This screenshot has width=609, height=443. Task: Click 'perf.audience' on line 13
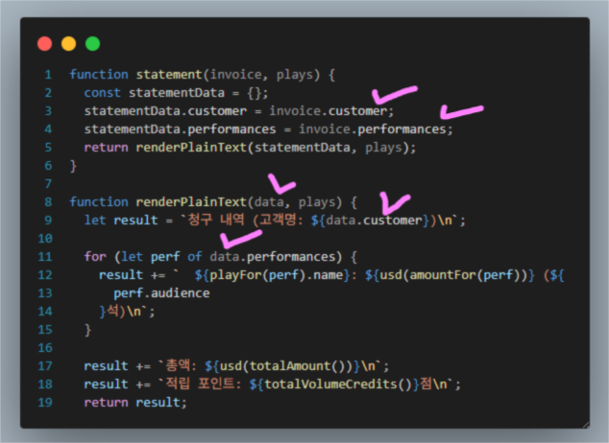tap(161, 293)
